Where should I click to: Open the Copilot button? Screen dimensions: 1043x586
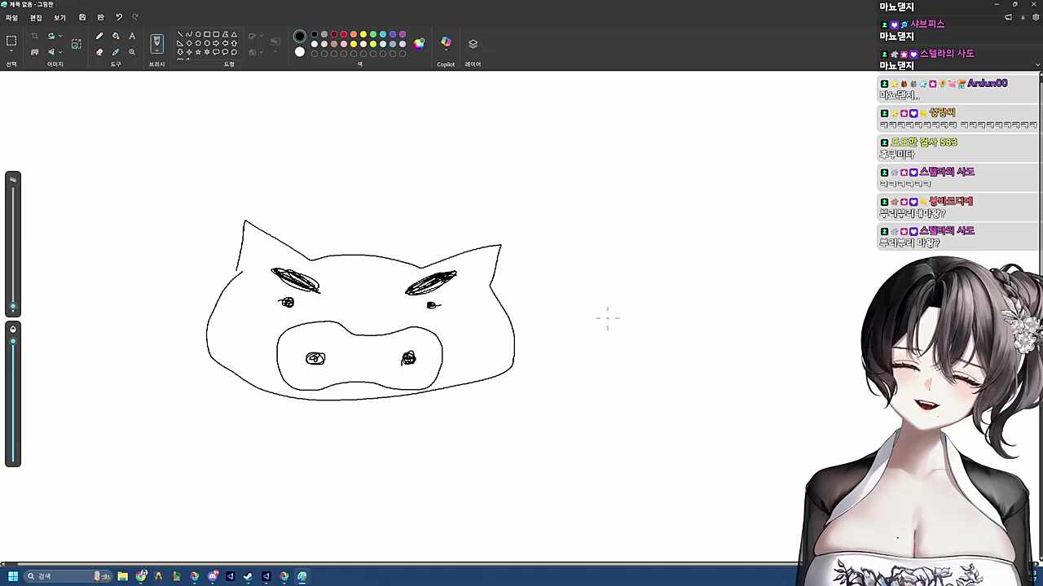coord(446,43)
